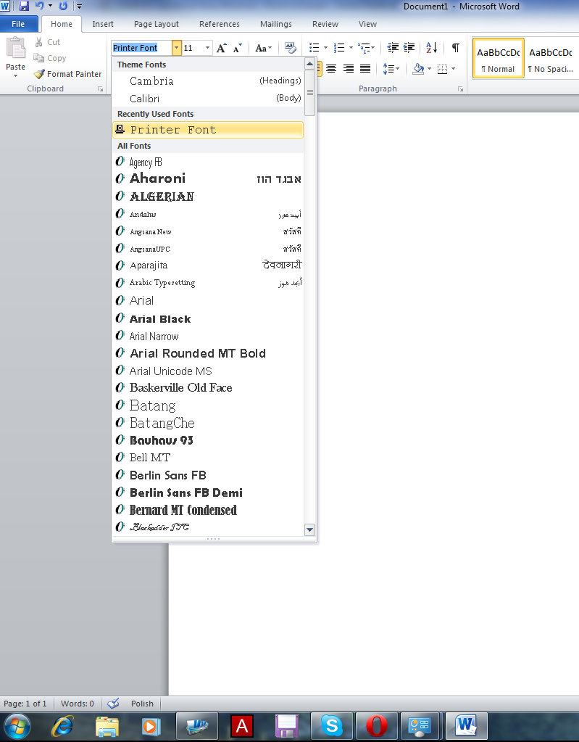Open the Shading color dropdown arrow
Image resolution: width=579 pixels, height=742 pixels.
tap(429, 69)
